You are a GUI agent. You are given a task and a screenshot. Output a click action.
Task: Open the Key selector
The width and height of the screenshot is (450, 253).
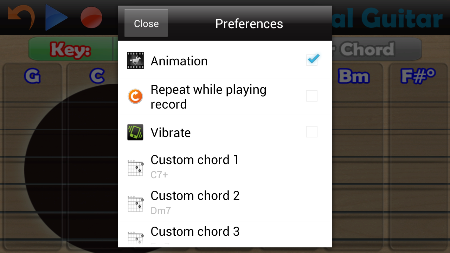[70, 50]
